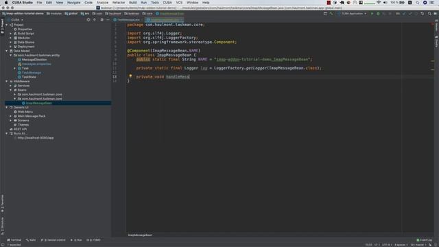
Task: Select the Deployment item
Action: point(26,47)
